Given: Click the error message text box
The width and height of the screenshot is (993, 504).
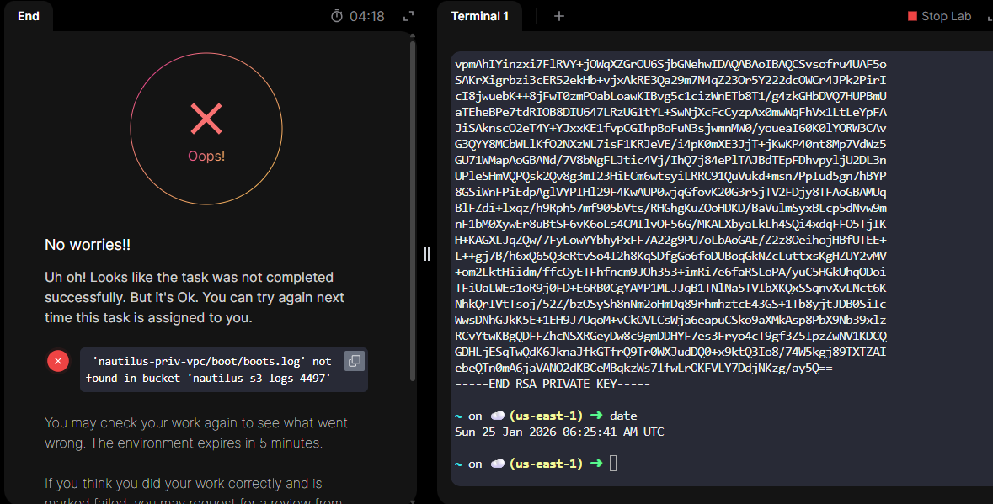Looking at the screenshot, I should [211, 370].
